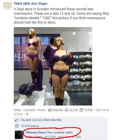This screenshot has width=116, height=140.
Task: Click the thumbs-up icon beside 316,623
Action: (50, 110)
